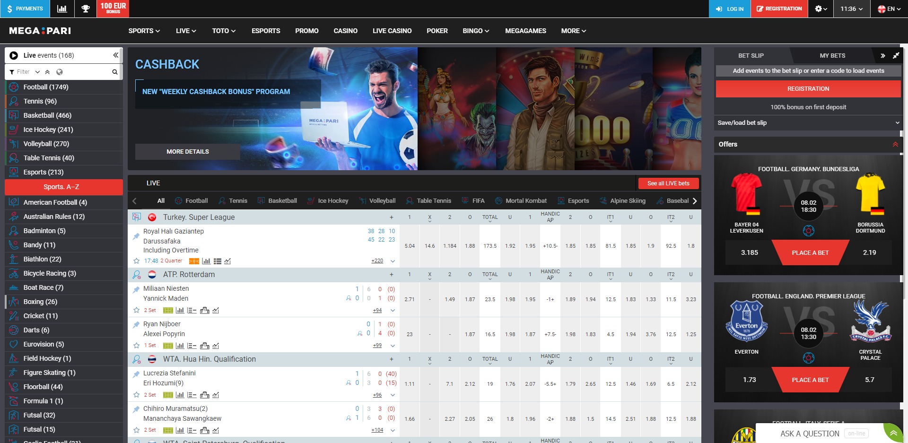Image resolution: width=908 pixels, height=443 pixels.
Task: Click the Turkey Super League basketball icon
Action: point(137,217)
